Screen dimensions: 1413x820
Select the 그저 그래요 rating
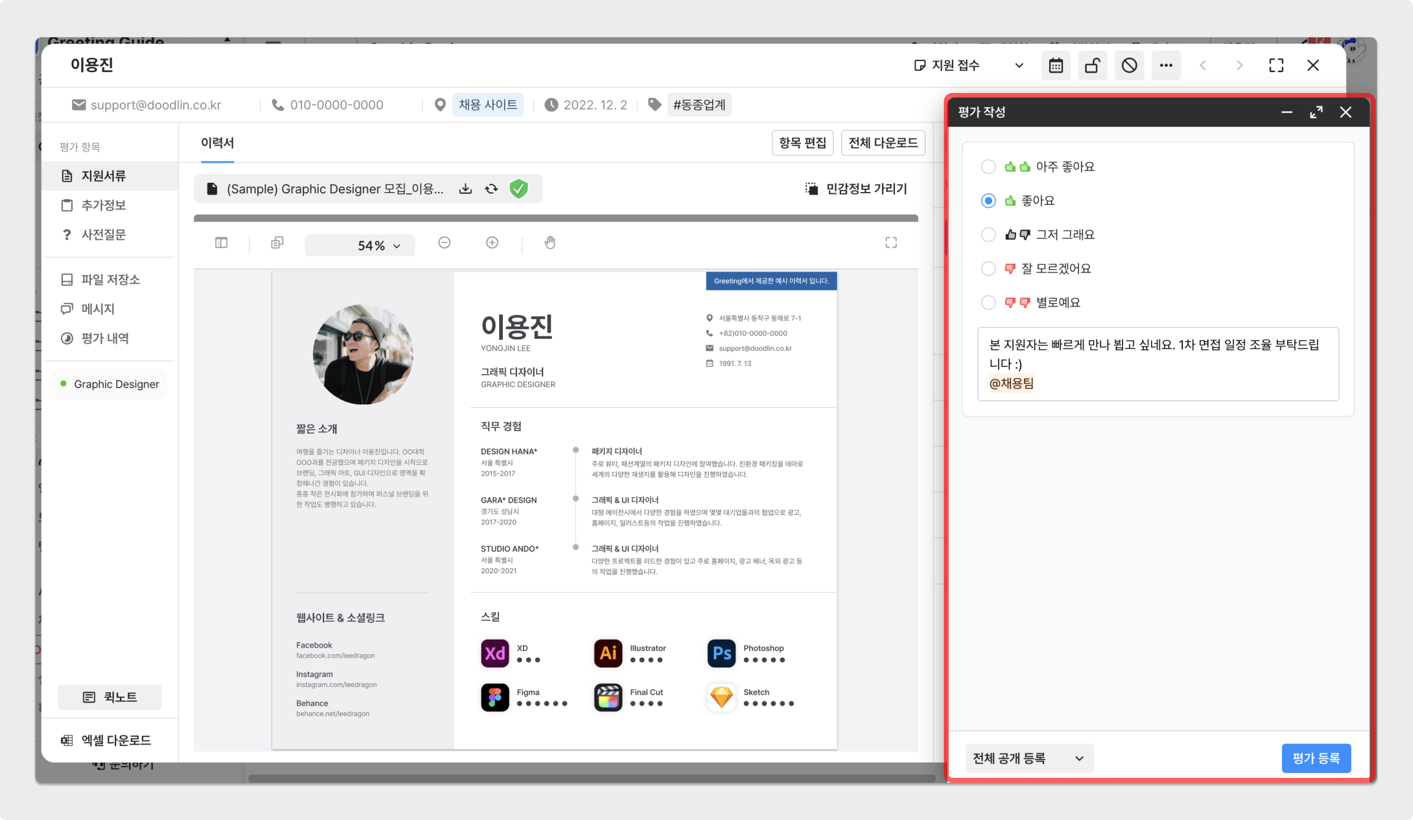988,235
